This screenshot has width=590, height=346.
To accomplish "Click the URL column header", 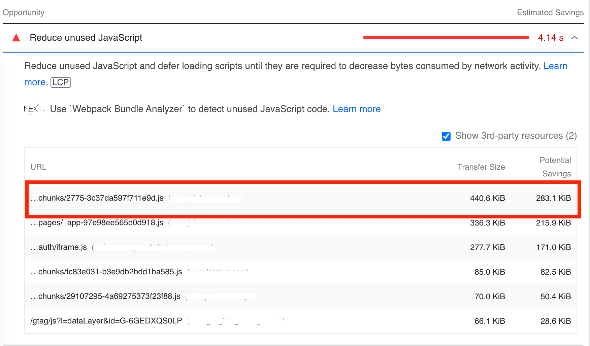I will point(38,167).
